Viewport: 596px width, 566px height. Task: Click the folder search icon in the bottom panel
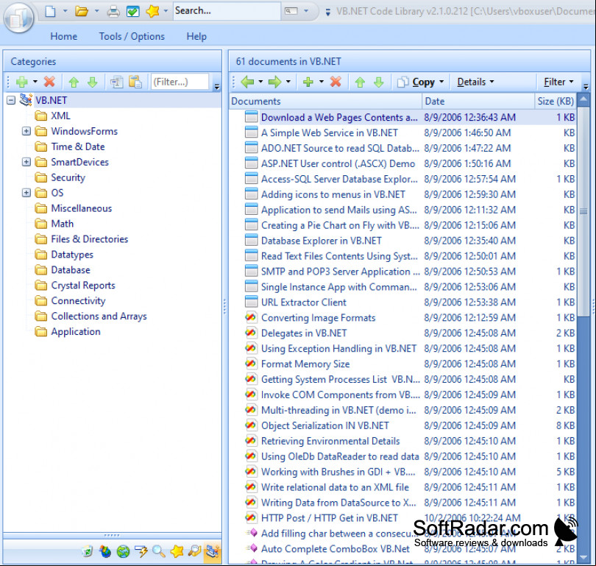pyautogui.click(x=194, y=551)
